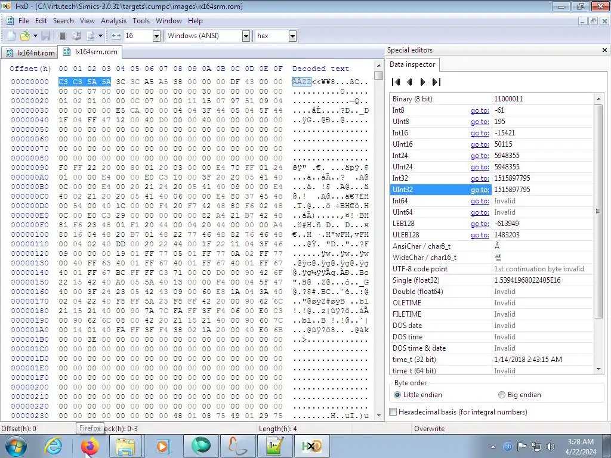Image resolution: width=611 pixels, height=458 pixels.
Task: Open the Help menu
Action: click(x=195, y=21)
